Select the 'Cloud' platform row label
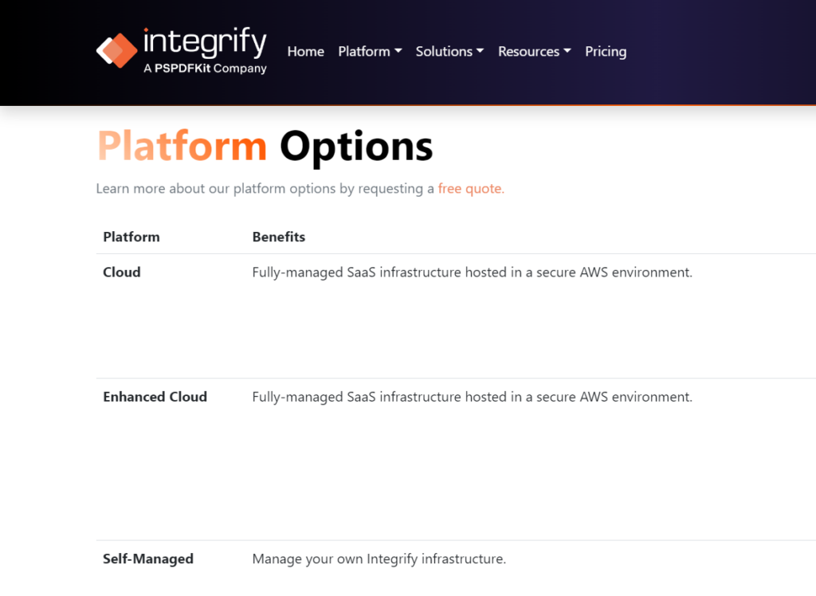This screenshot has height=596, width=816. (x=122, y=273)
